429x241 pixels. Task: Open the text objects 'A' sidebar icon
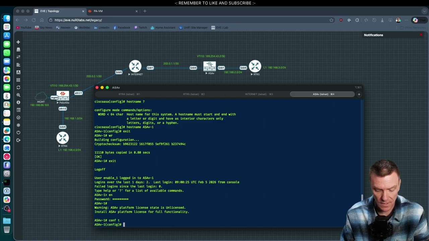click(x=18, y=72)
